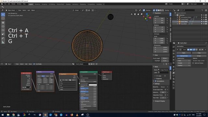Image resolution: width=208 pixels, height=117 pixels.
Task: Open Chrome from the taskbar
Action: pyautogui.click(x=13, y=115)
